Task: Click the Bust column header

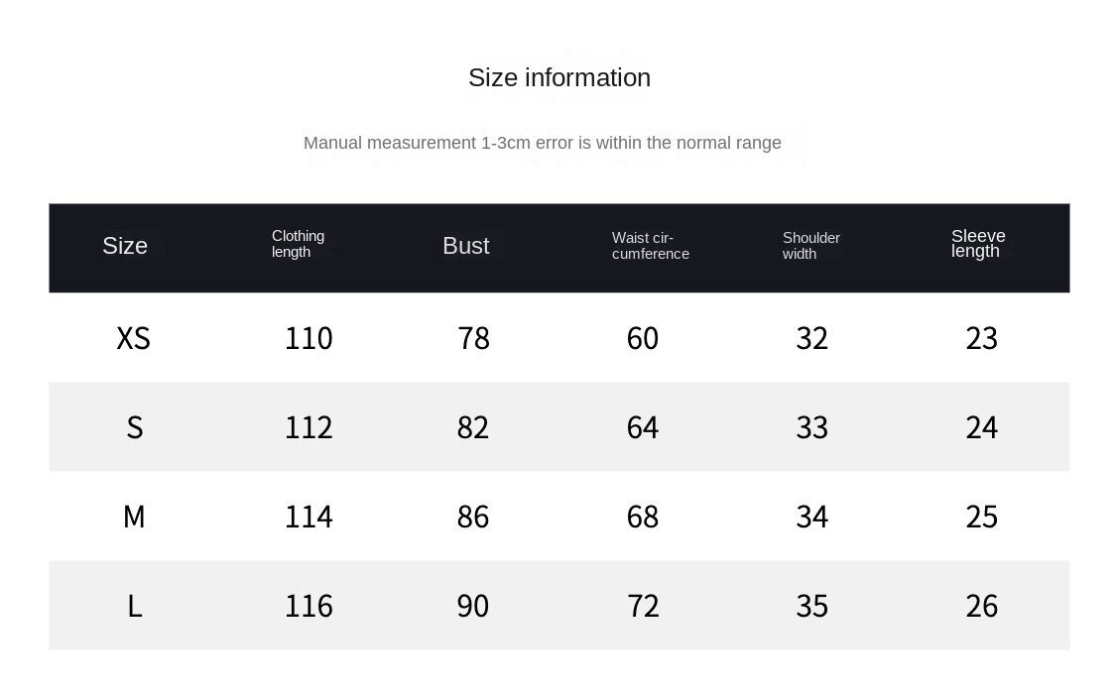Action: tap(466, 246)
